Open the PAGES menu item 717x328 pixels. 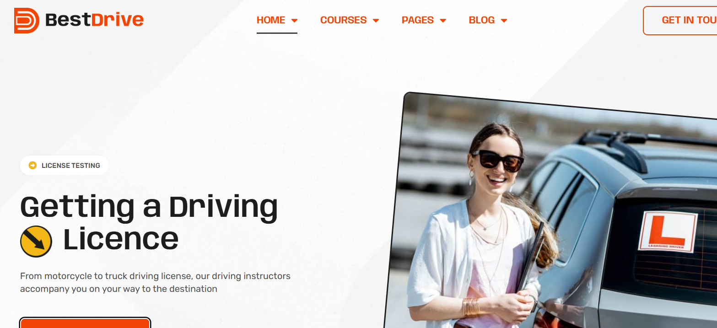point(418,20)
